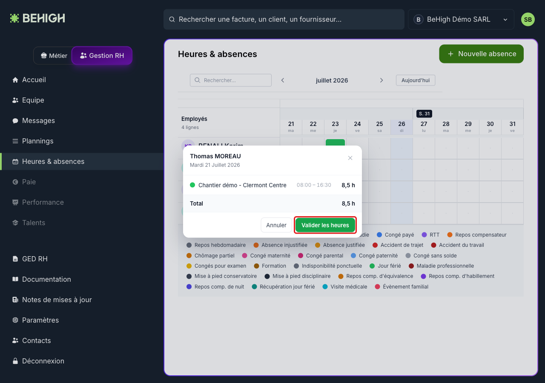Click the Paramètres gear icon
The image size is (545, 383).
[15, 320]
